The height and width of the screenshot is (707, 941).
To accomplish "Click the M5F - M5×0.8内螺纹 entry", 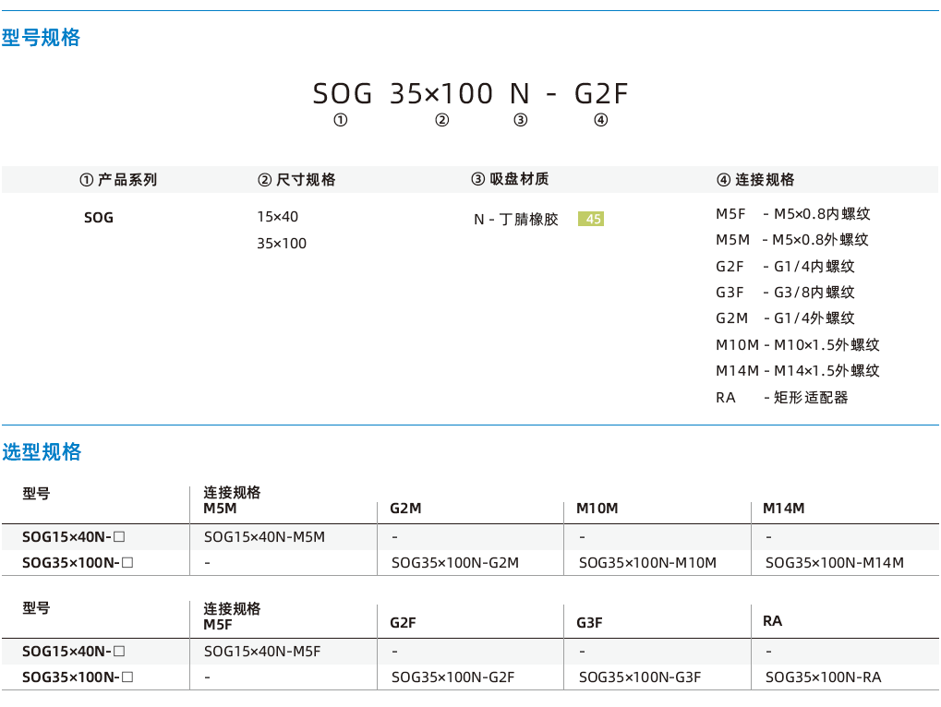I will tap(792, 213).
